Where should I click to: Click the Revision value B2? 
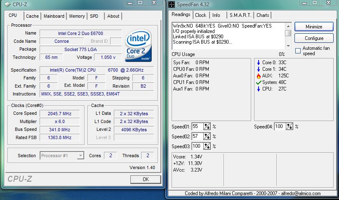pyautogui.click(x=143, y=86)
